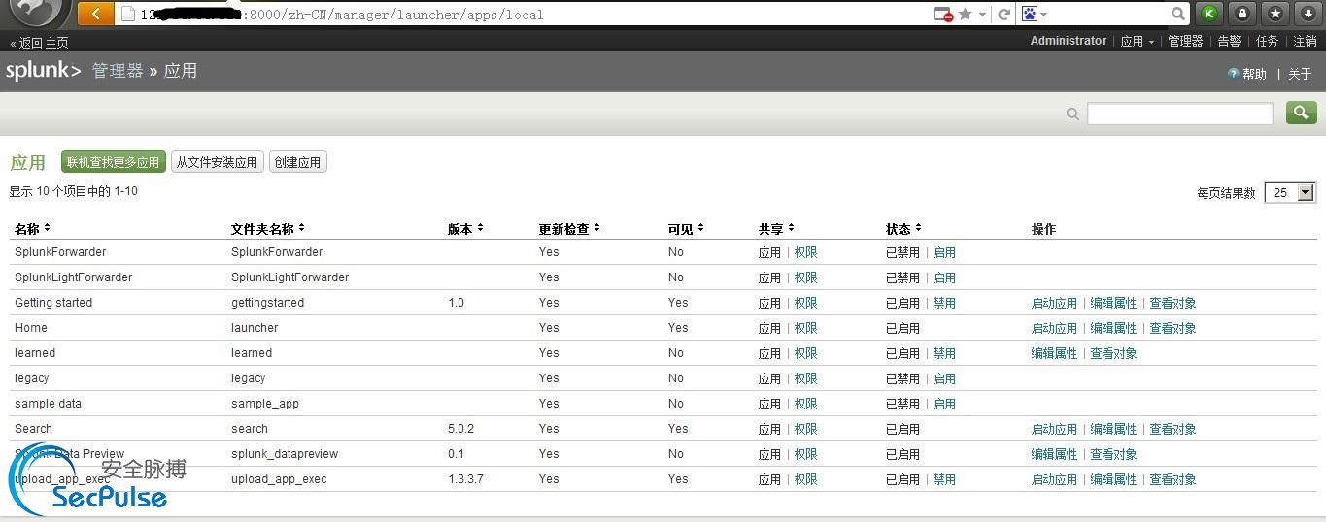Click the browser back arrow button
The height and width of the screenshot is (522, 1326).
95,14
